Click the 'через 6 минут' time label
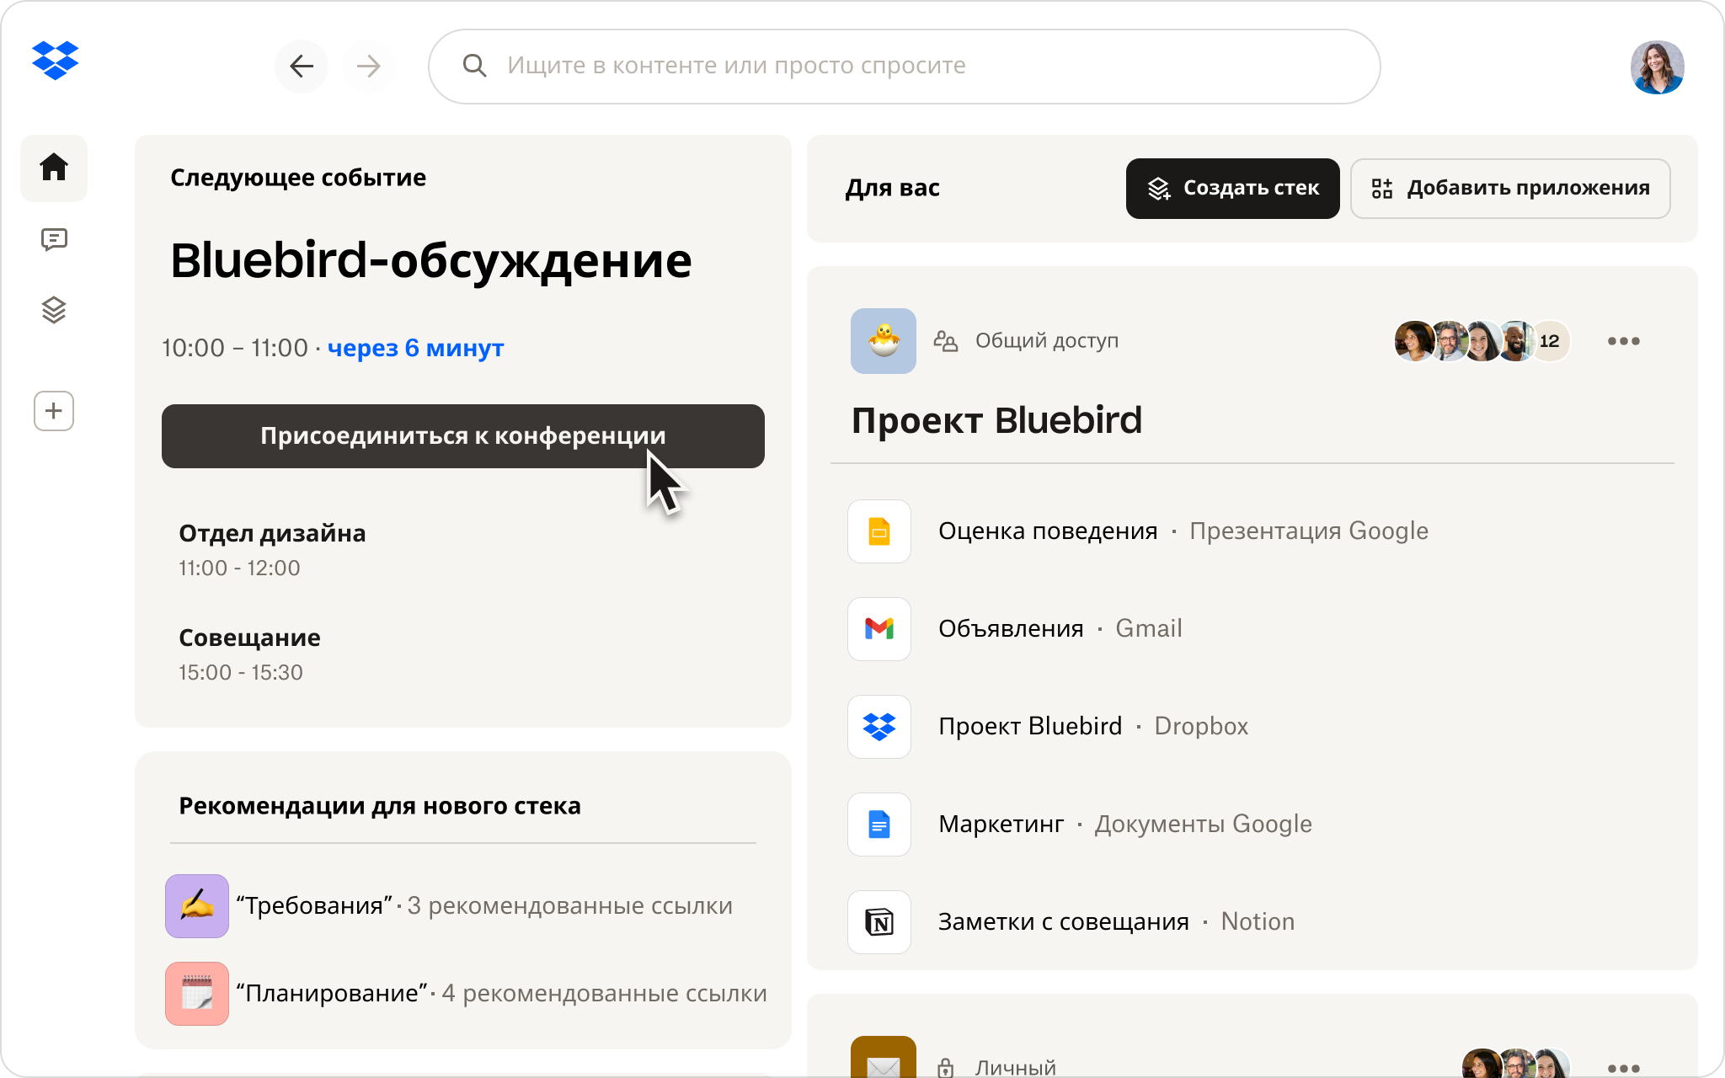1725x1078 pixels. pyautogui.click(x=415, y=348)
